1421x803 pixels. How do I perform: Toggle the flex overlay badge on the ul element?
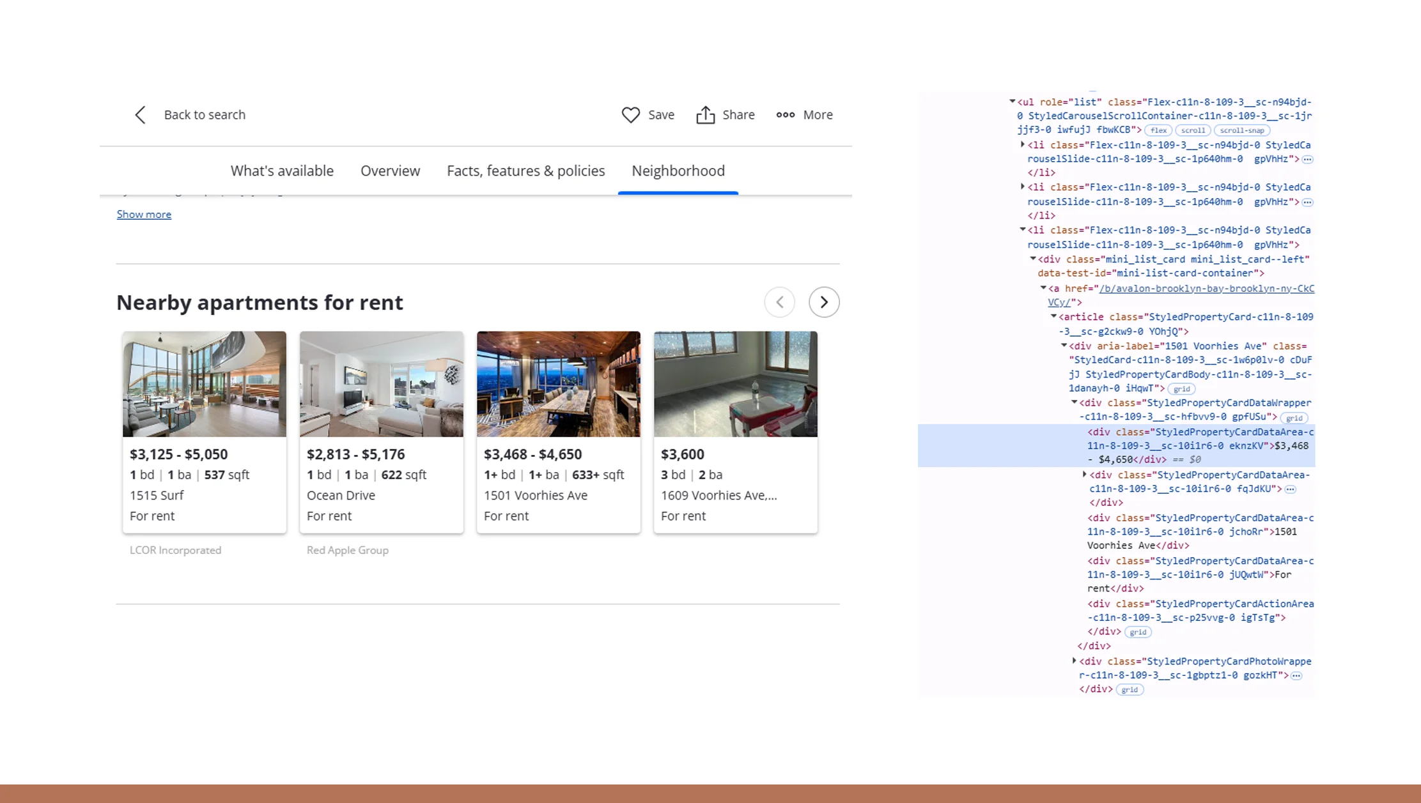(1158, 130)
